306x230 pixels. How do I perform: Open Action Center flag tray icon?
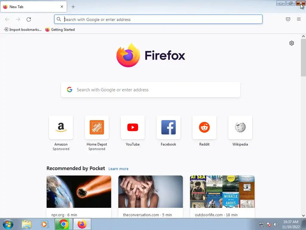coord(269,224)
